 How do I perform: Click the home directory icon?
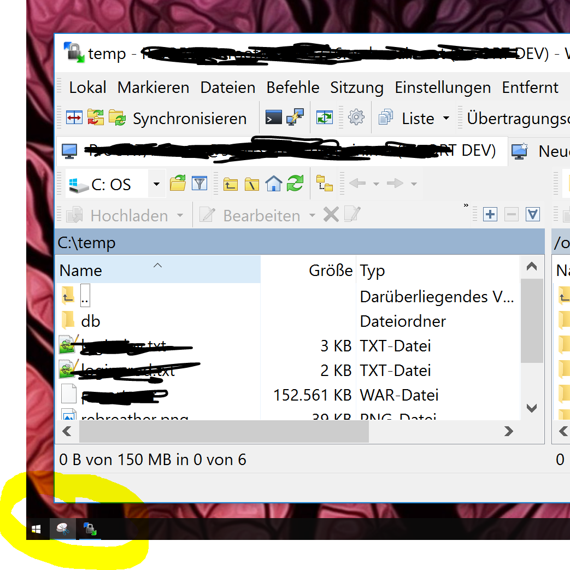coord(273,184)
